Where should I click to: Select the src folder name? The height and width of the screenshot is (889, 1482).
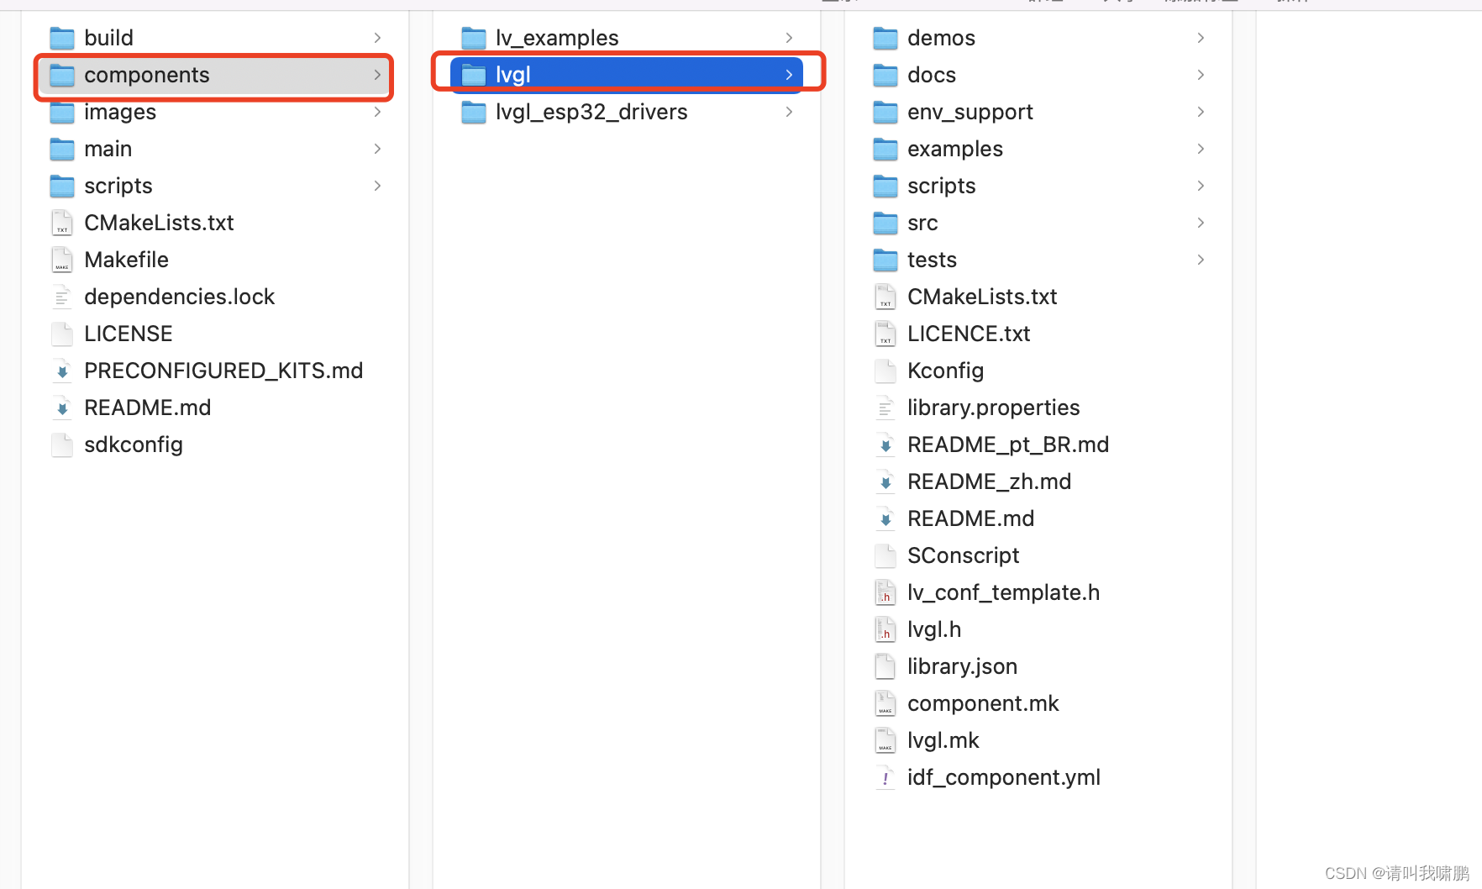[x=922, y=223]
